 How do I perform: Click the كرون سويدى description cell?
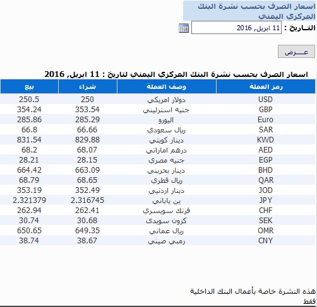[x=166, y=221]
